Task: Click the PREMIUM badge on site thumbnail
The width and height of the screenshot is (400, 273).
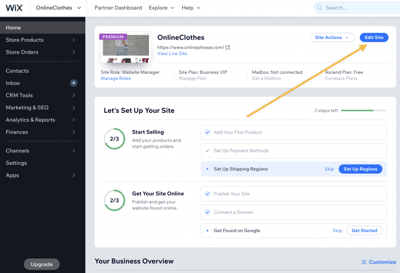Action: (113, 37)
